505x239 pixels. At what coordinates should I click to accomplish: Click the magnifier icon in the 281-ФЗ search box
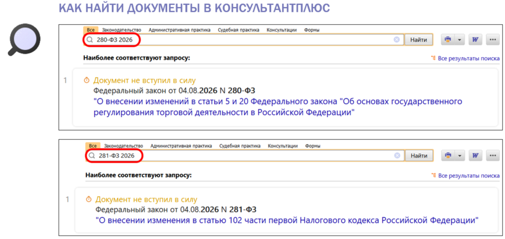(x=92, y=156)
